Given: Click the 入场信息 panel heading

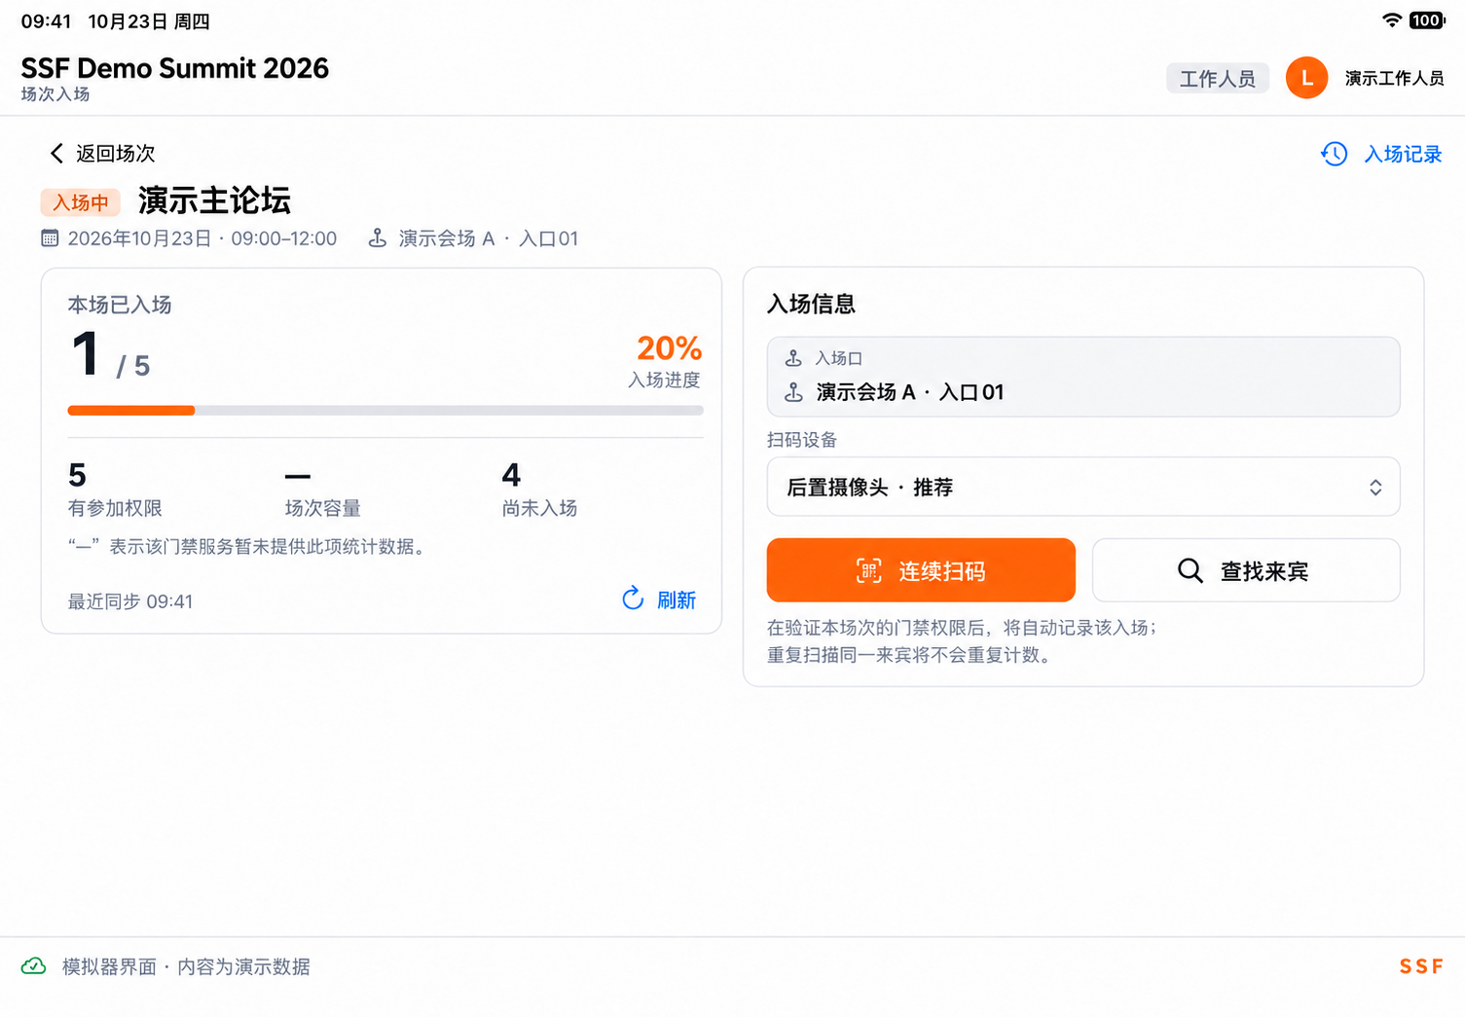Looking at the screenshot, I should tap(812, 304).
